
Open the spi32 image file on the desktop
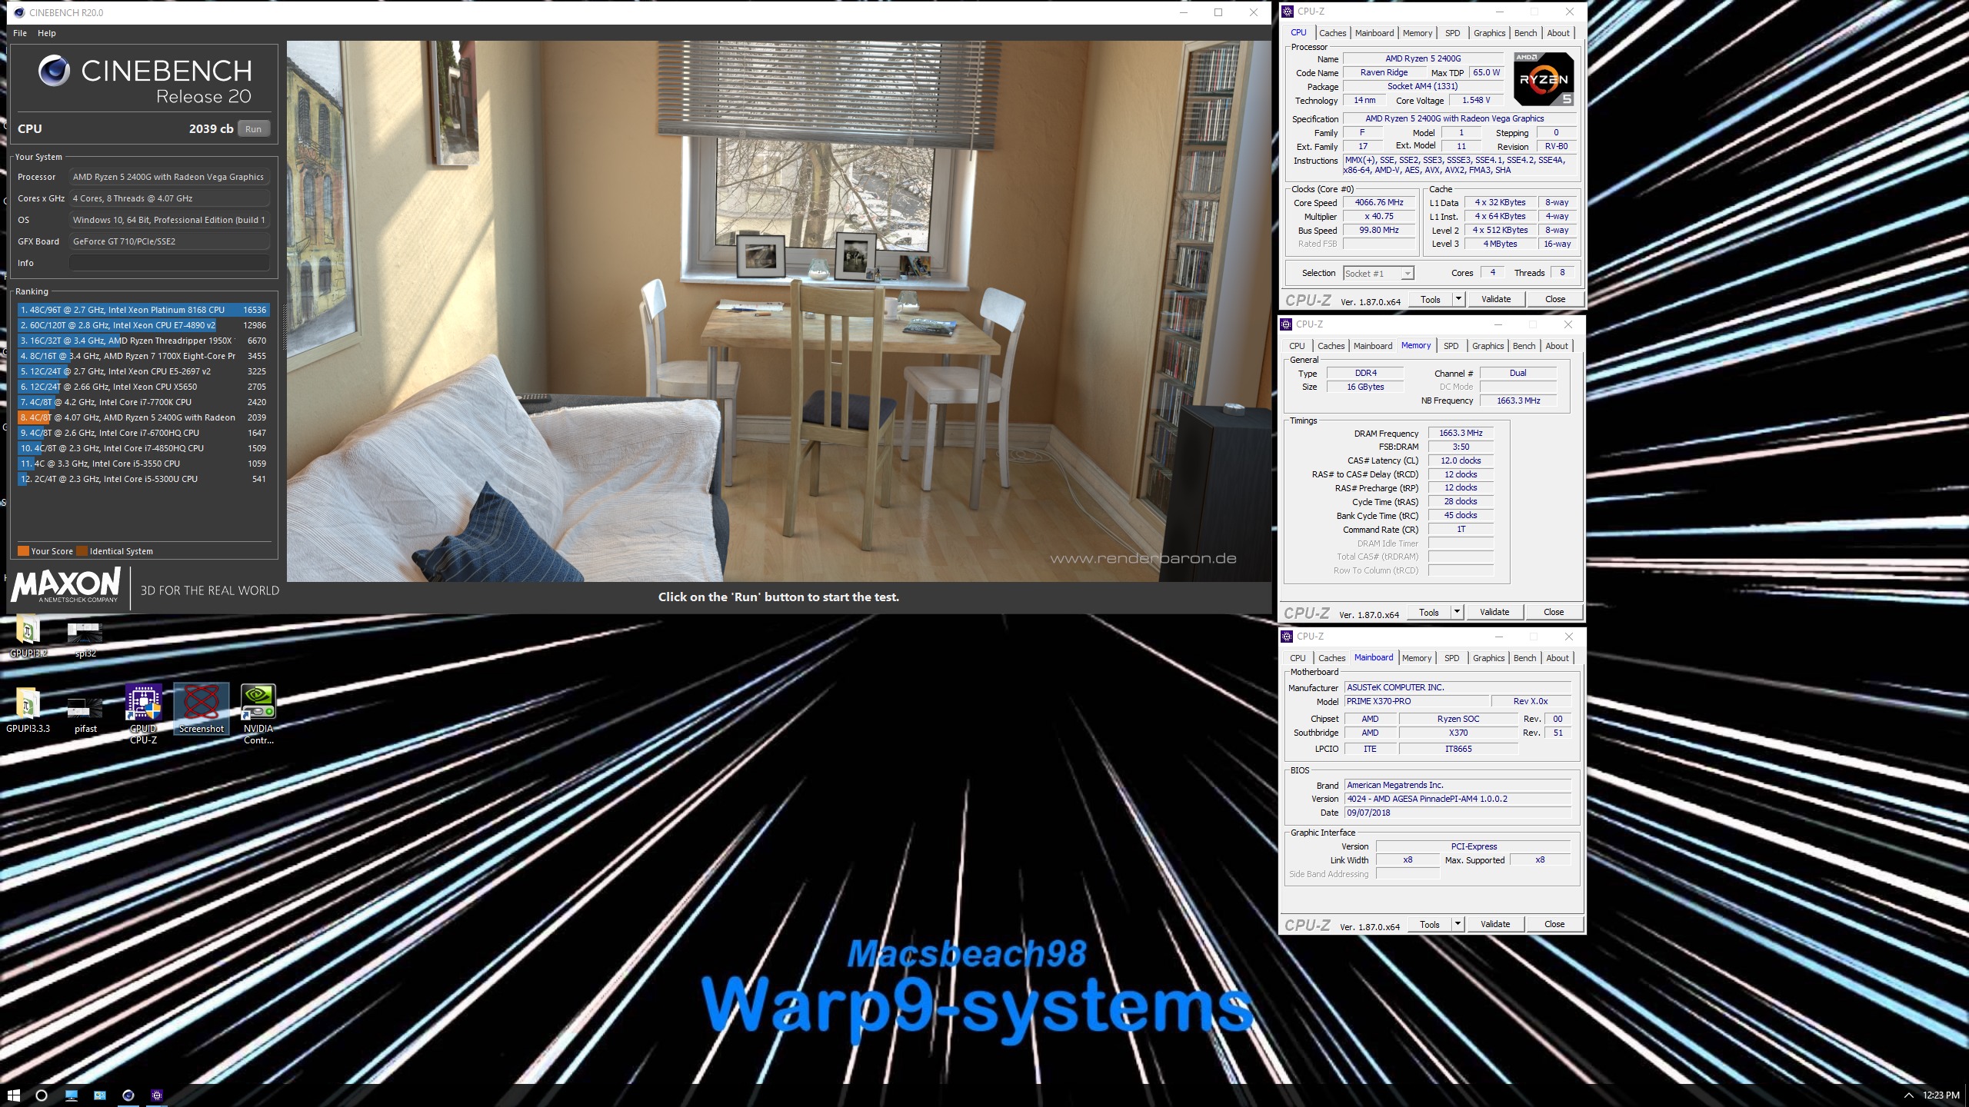point(85,638)
